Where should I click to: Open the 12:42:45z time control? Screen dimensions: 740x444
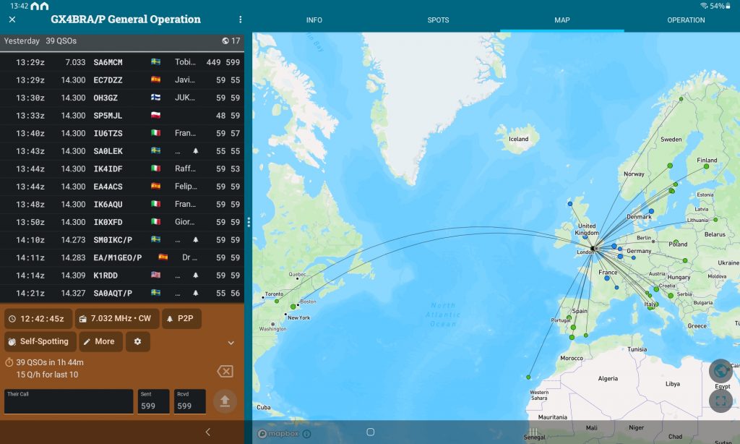(38, 319)
